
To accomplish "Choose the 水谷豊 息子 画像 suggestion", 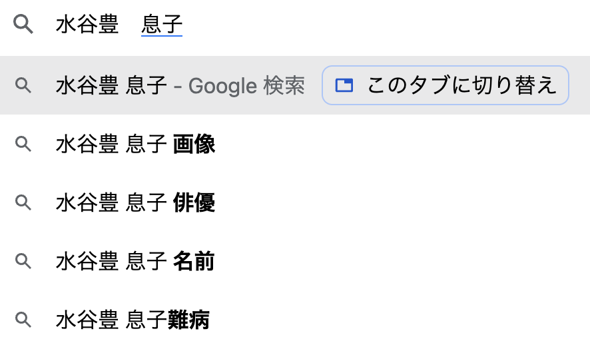I will click(x=295, y=144).
